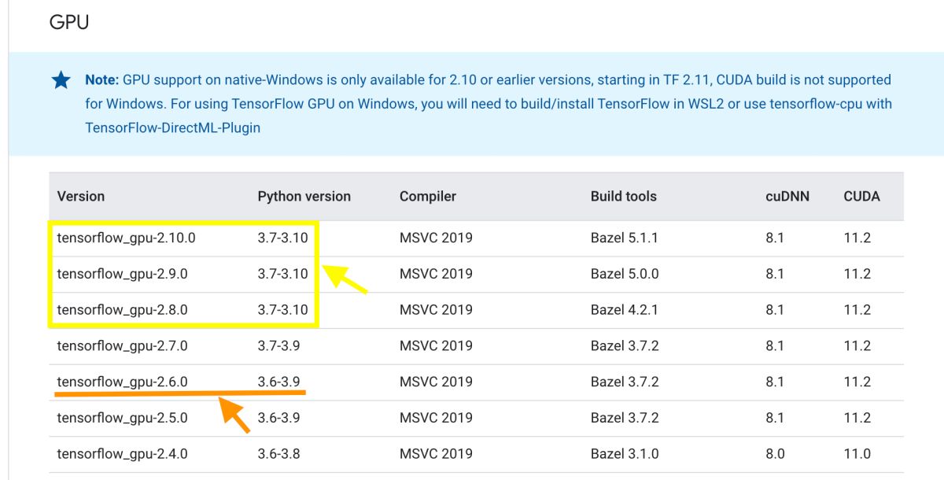Click the 'Bazel 5.0.0' cell

coord(625,274)
